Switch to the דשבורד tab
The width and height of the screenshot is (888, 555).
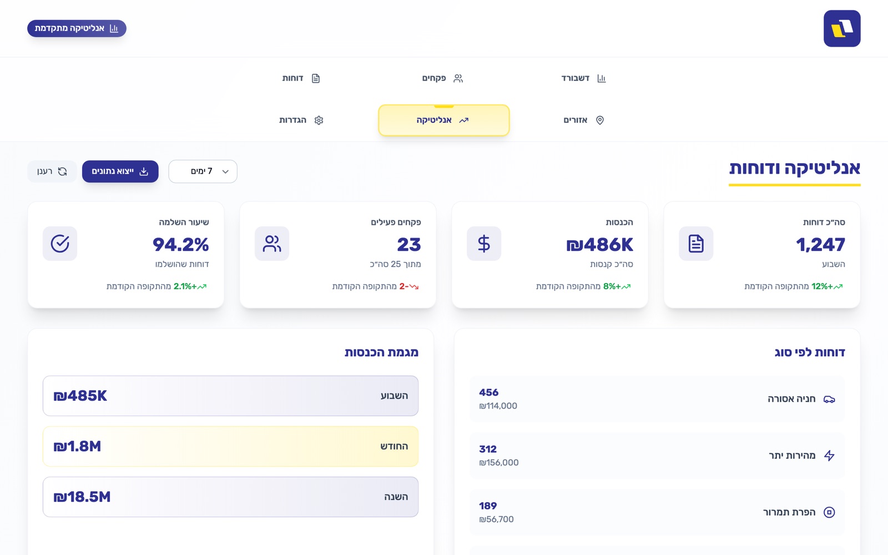[583, 78]
